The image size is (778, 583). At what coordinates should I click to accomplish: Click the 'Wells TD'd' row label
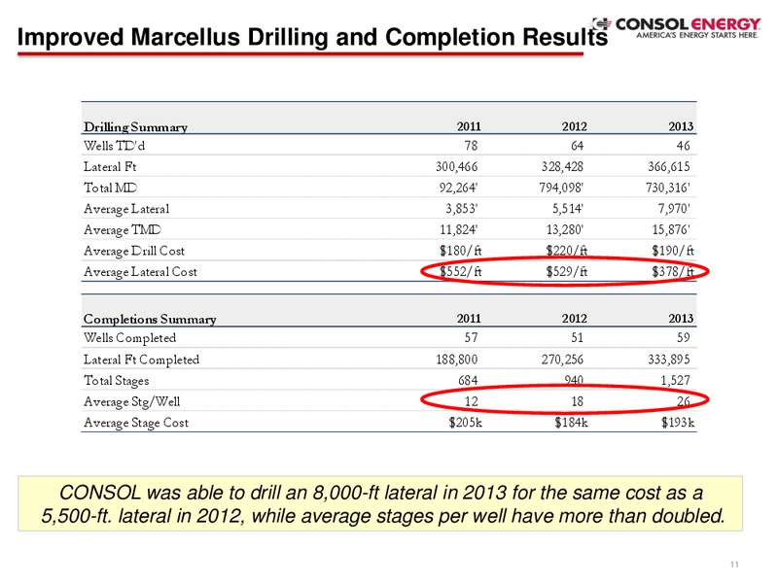coord(114,146)
